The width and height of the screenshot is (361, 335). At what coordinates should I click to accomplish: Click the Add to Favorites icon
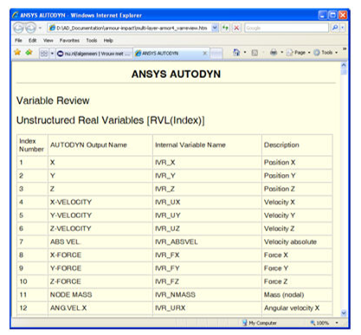pos(29,53)
